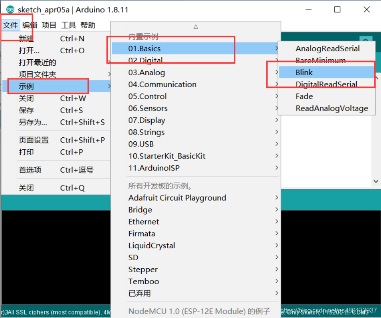Image resolution: width=381 pixels, height=318 pixels.
Task: Select the Blink example sketch
Action: [x=304, y=72]
